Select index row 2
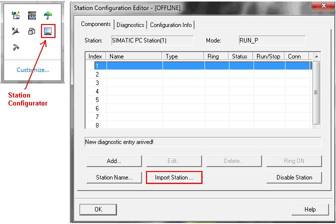Viewport: 336px width, 224px height. tap(198, 74)
